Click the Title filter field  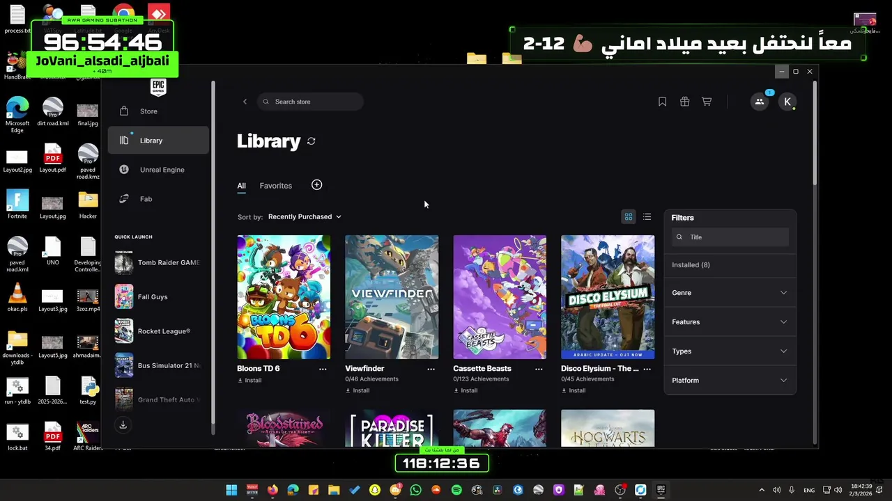pos(730,237)
